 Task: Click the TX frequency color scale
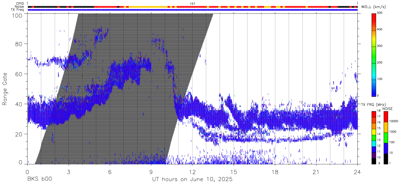point(374,137)
